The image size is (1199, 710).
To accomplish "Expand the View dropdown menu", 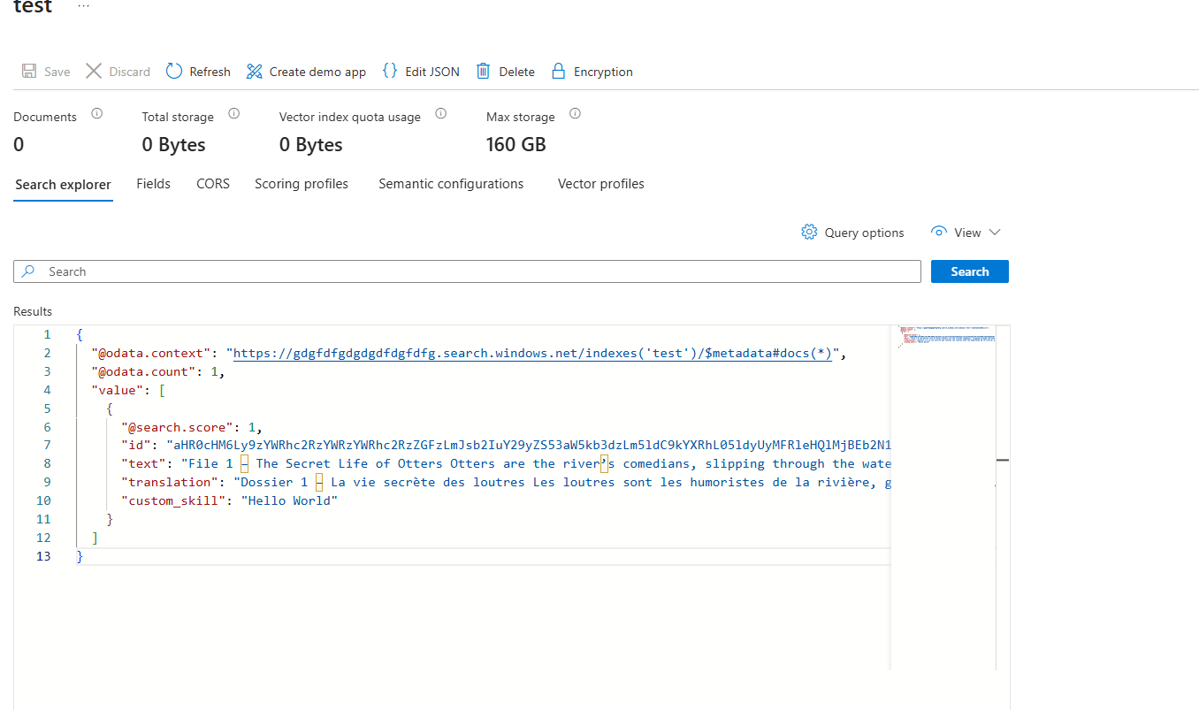I will (966, 233).
